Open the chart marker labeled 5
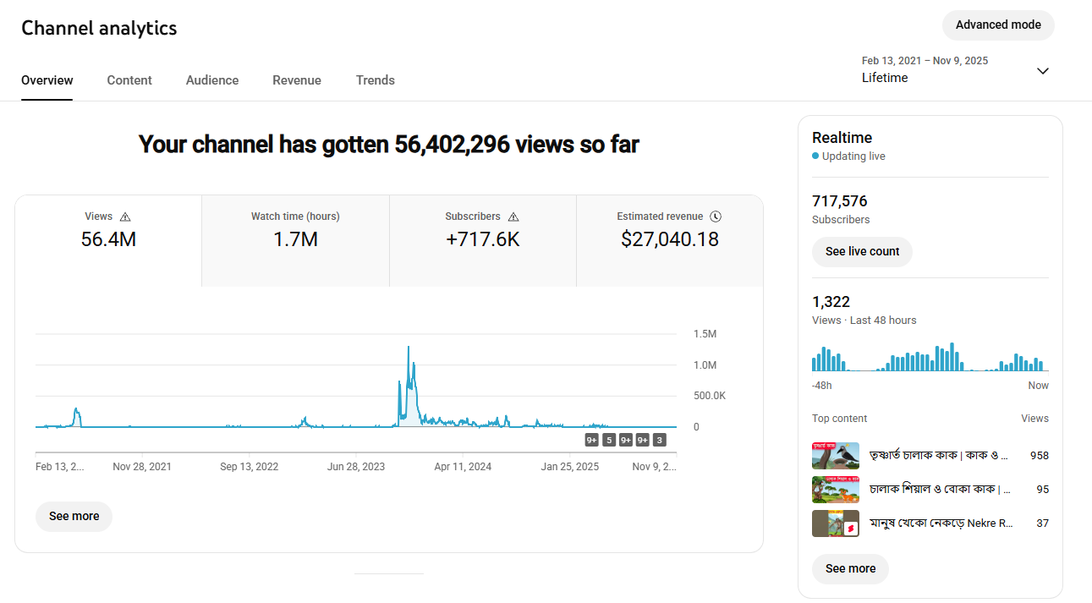Image resolution: width=1092 pixels, height=603 pixels. (609, 440)
